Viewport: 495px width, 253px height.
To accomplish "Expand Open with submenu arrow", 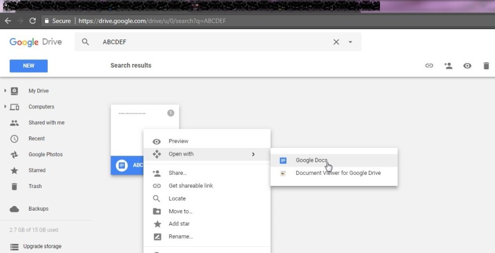I will coord(253,154).
